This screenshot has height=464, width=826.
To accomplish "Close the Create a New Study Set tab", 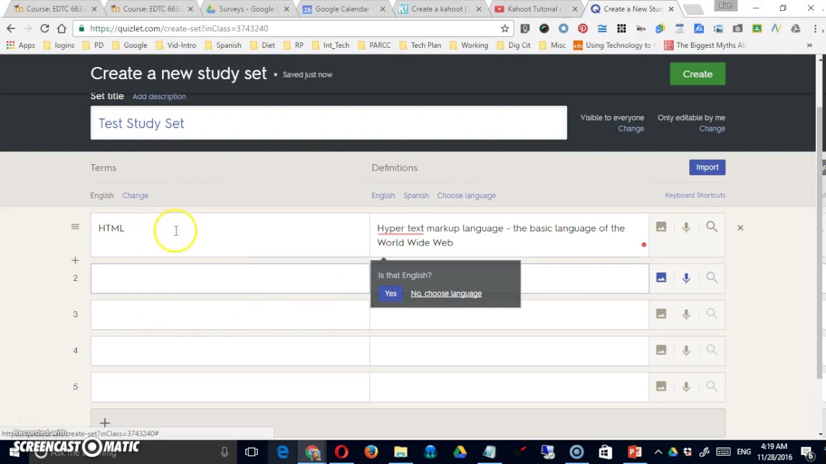I will tap(671, 9).
